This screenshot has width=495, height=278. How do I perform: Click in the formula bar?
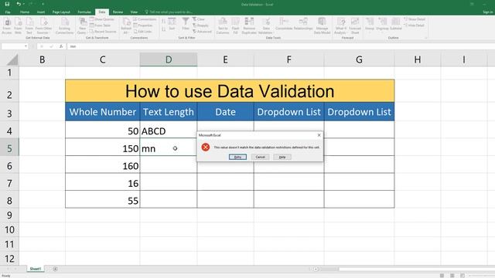coord(281,46)
